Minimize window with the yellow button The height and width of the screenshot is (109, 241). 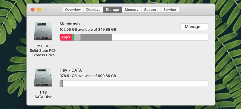pyautogui.click(x=39, y=10)
